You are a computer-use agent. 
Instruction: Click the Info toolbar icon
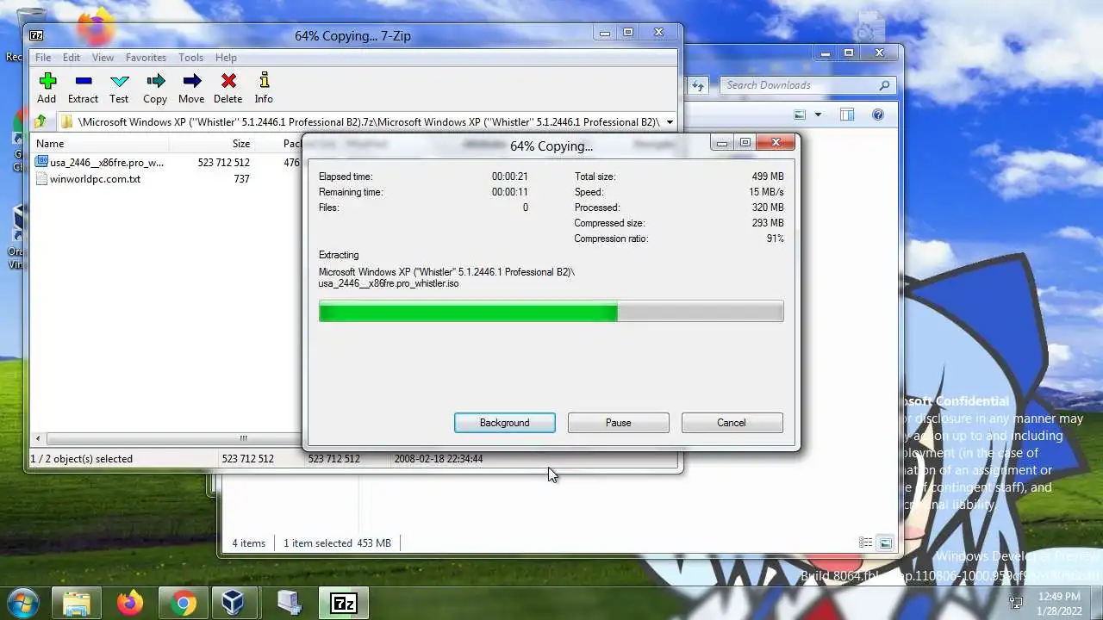(264, 81)
